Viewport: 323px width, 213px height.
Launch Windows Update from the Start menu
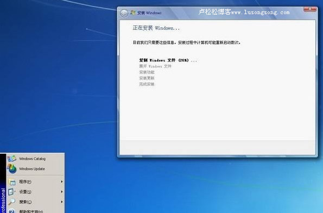35,168
